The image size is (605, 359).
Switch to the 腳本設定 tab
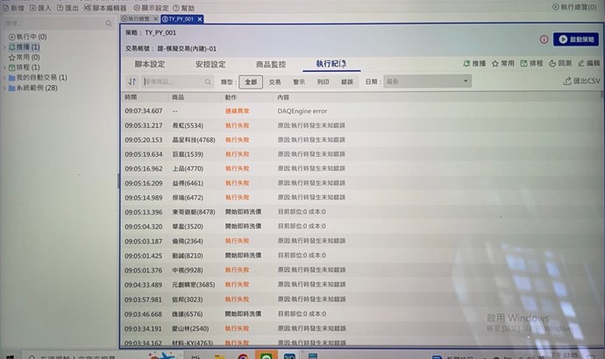150,64
